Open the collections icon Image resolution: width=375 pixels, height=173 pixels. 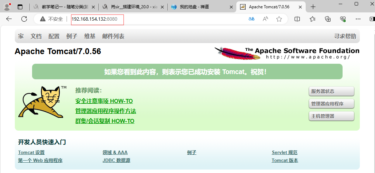tap(328, 19)
